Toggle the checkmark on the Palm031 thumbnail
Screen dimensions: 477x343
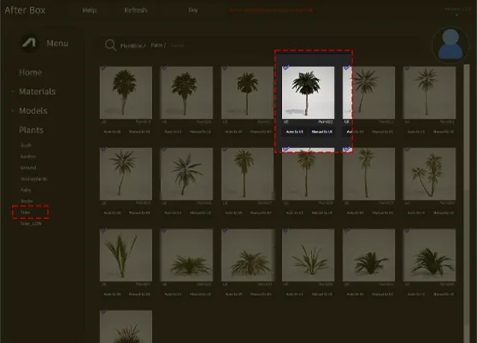[x=103, y=230]
